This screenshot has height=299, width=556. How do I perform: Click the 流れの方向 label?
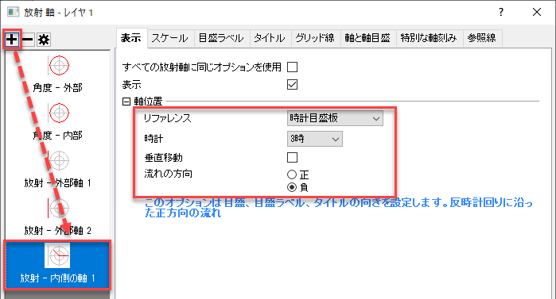pyautogui.click(x=168, y=174)
